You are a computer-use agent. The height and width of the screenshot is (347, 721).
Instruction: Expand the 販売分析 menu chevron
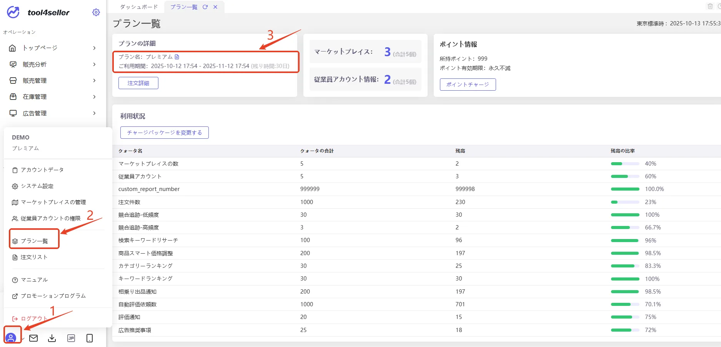pyautogui.click(x=94, y=64)
